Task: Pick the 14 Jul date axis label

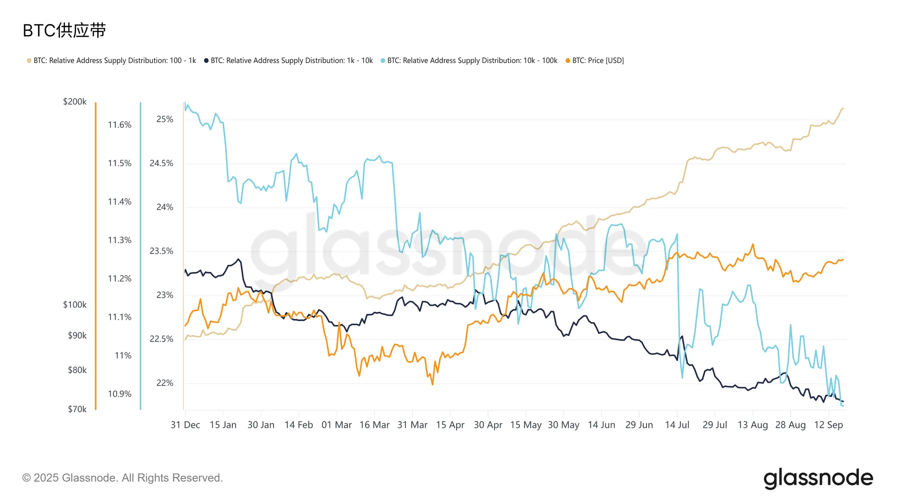Action: pos(677,425)
